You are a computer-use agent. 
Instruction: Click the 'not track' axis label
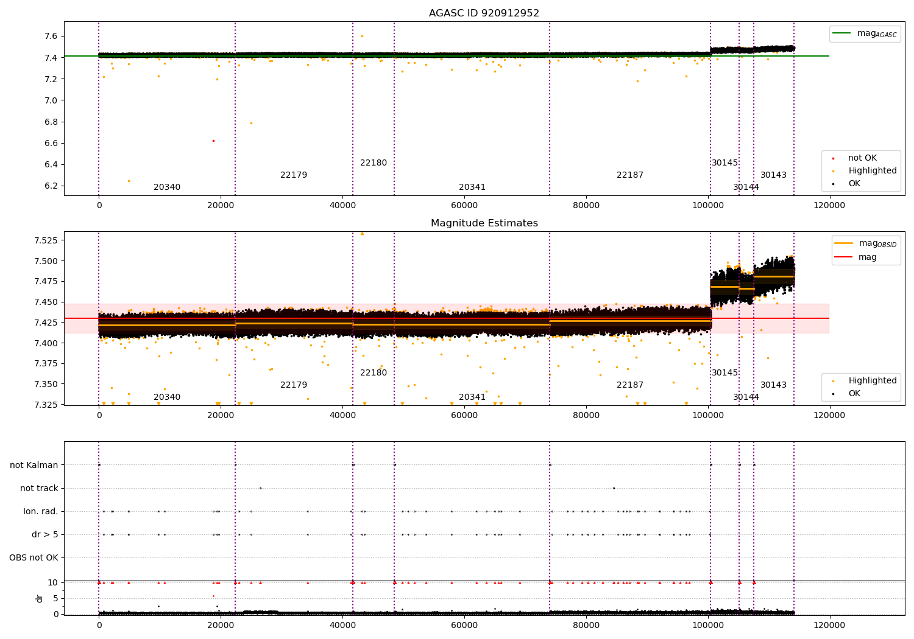pos(39,488)
